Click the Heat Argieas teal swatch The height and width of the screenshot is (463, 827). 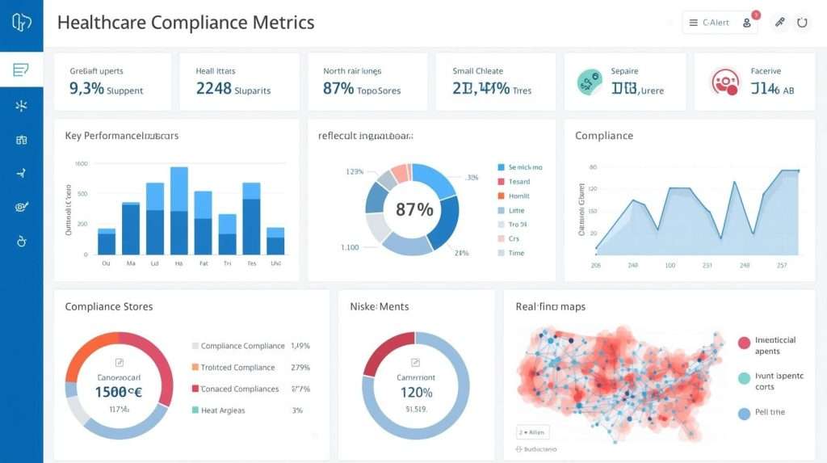click(x=195, y=410)
